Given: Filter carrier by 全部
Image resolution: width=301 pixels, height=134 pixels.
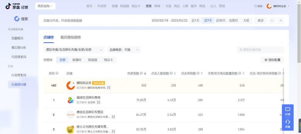Looking at the screenshot, I should 62,60.
